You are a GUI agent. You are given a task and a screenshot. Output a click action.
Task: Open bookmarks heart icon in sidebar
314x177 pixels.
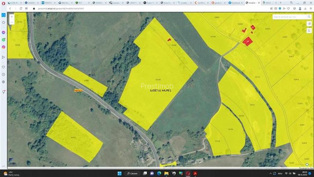pyautogui.click(x=3, y=67)
